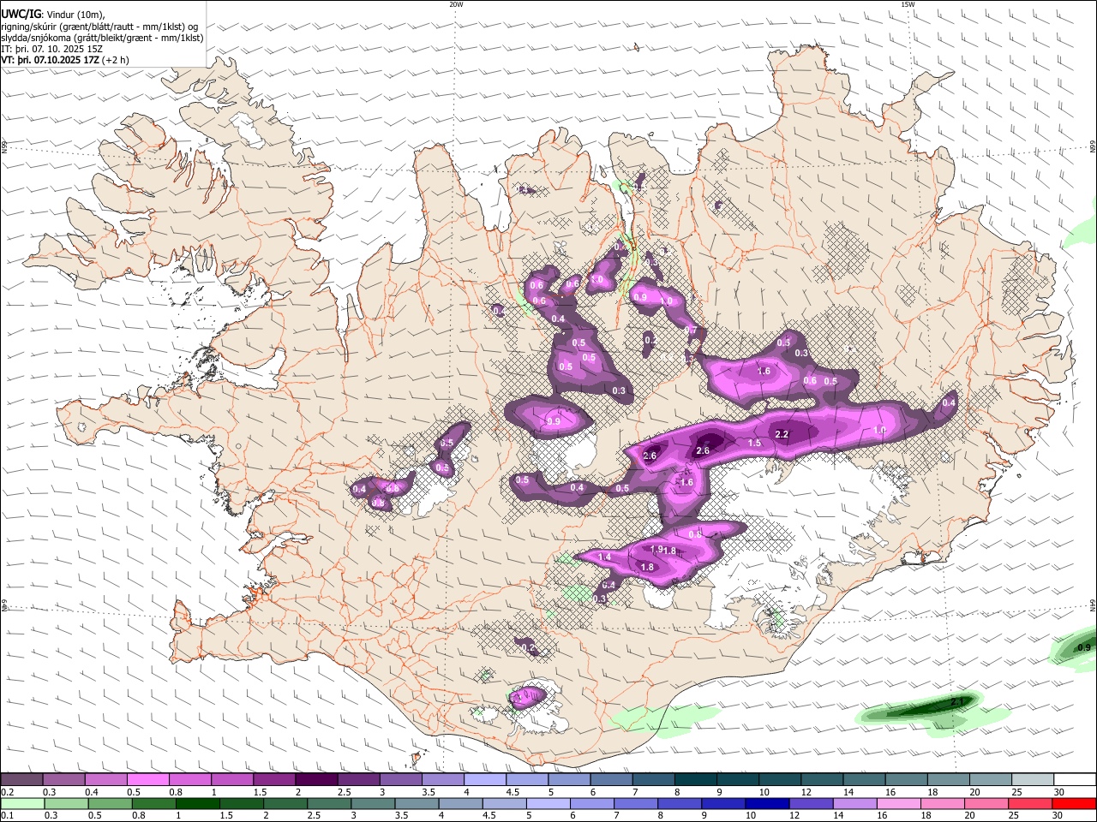Click the 'VT: þri. 07.10.2025 17Z (+2 h)' line
The height and width of the screenshot is (822, 1097).
coord(65,61)
